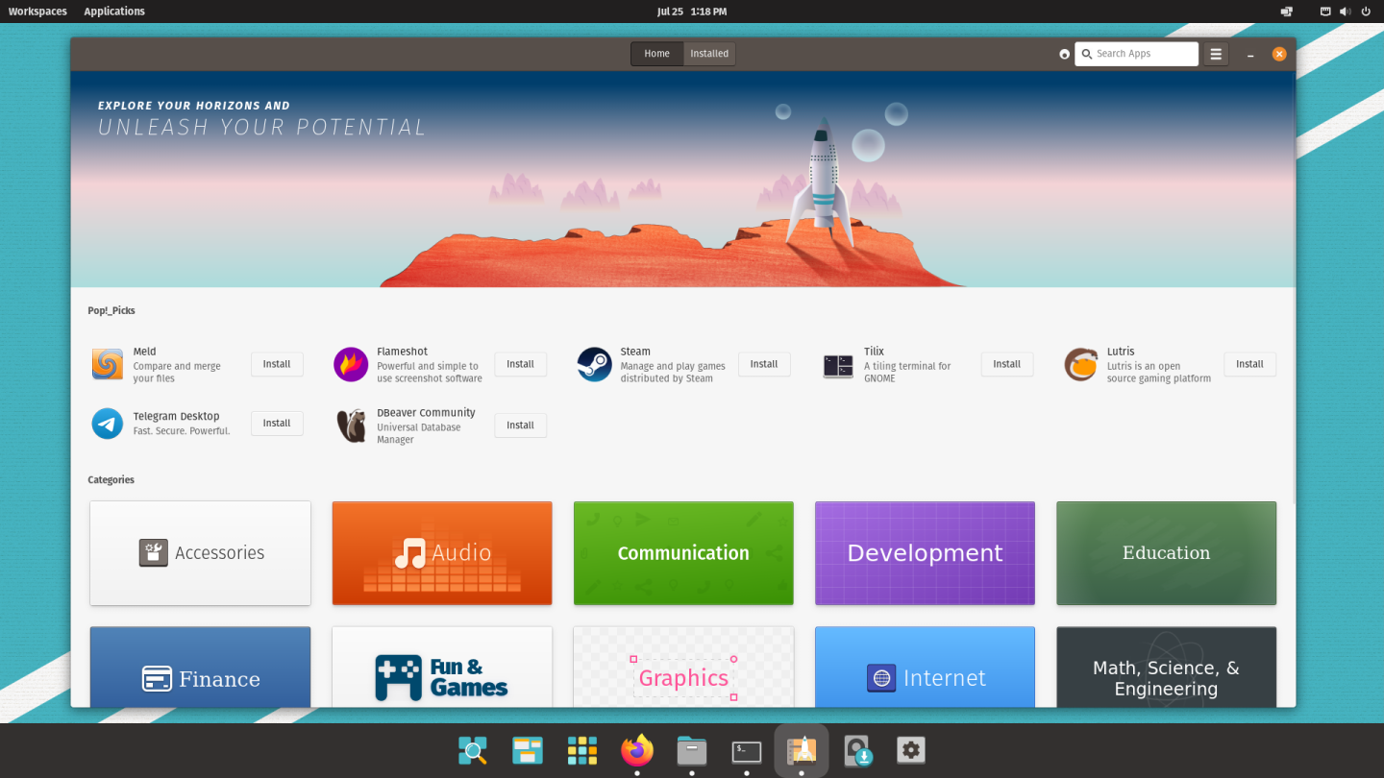Click Telegram Desktop's paper plane icon
1384x778 pixels.
(x=106, y=424)
